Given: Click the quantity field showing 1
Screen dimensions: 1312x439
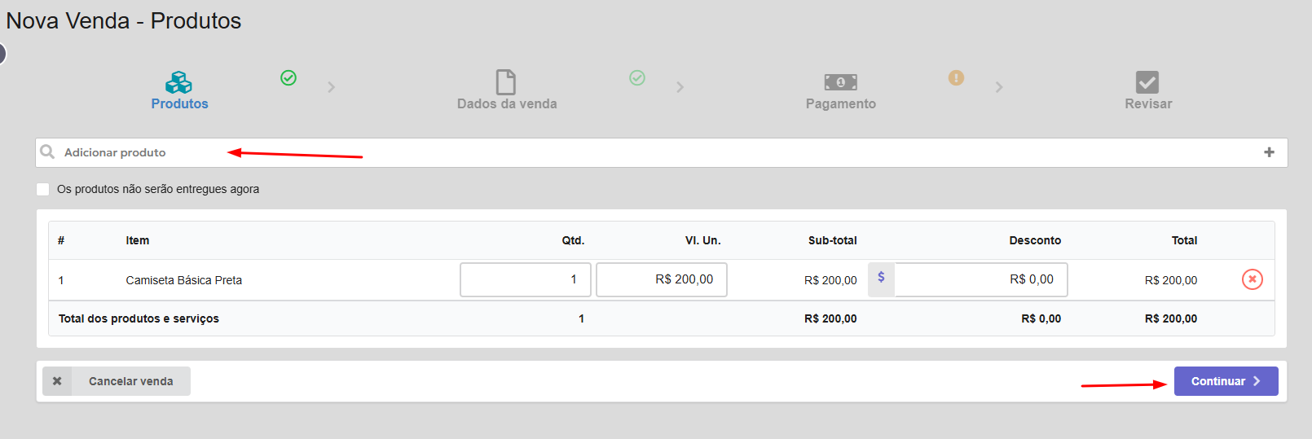Looking at the screenshot, I should 526,279.
